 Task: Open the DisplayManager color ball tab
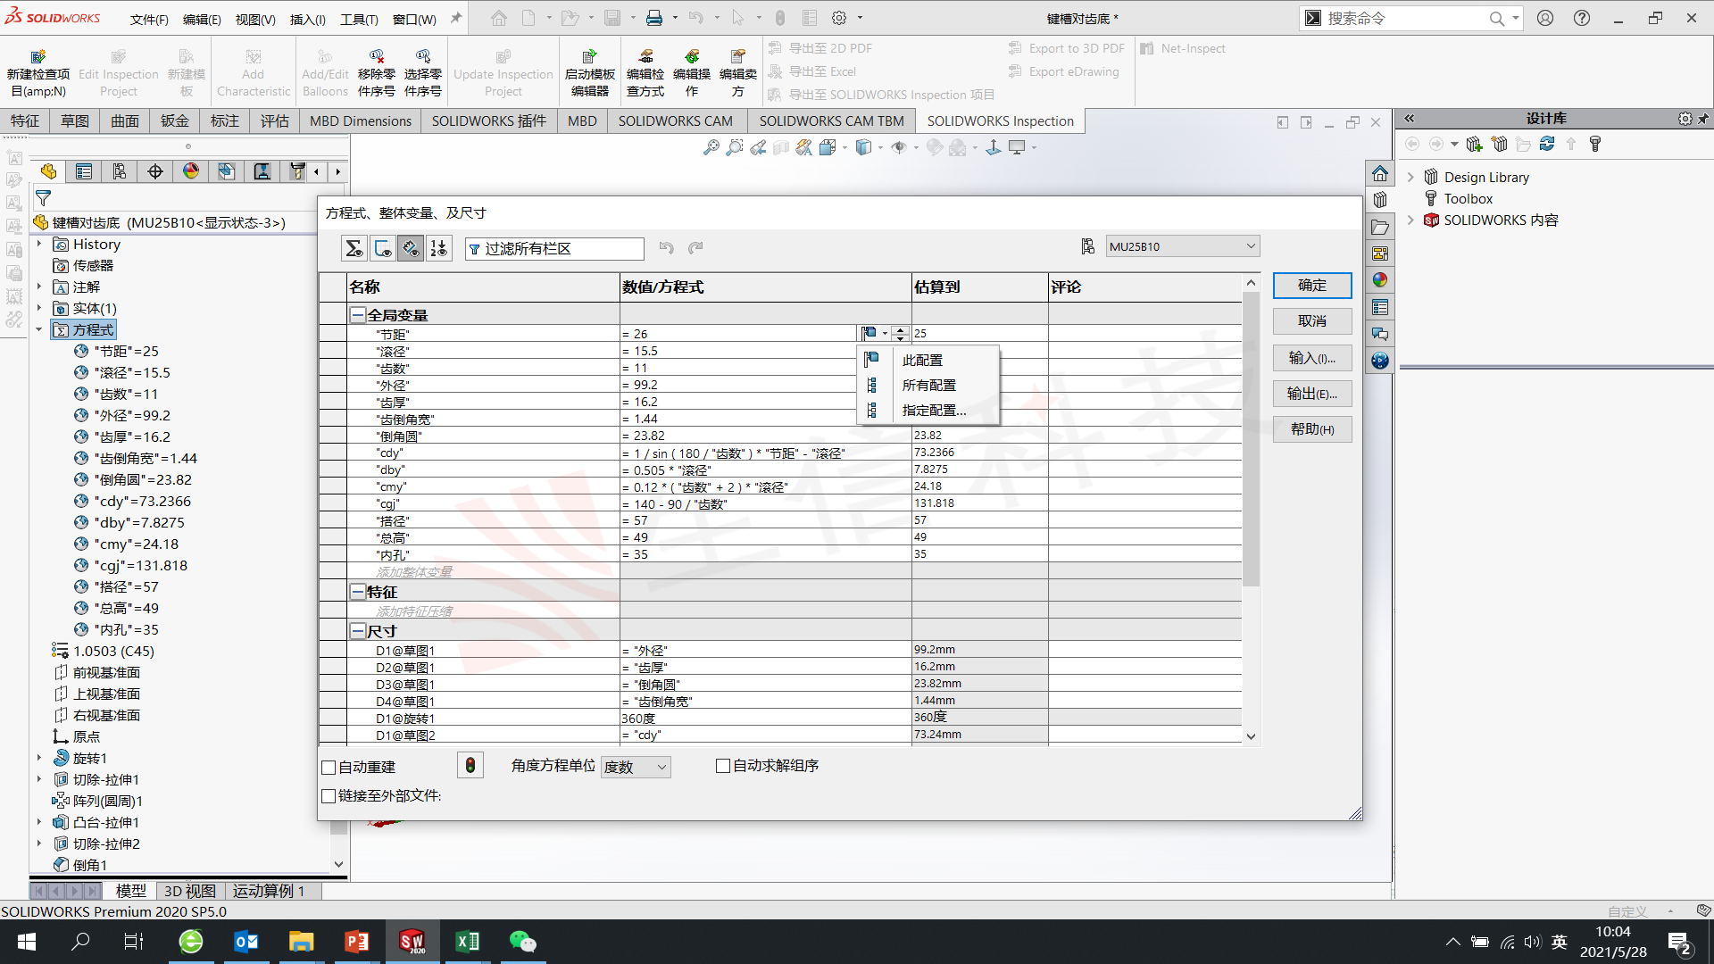tap(191, 171)
